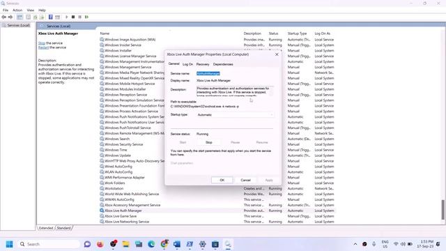Click the Start Service play toolbar icon

67,17
